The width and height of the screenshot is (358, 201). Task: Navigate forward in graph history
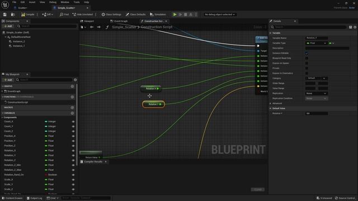[98, 27]
